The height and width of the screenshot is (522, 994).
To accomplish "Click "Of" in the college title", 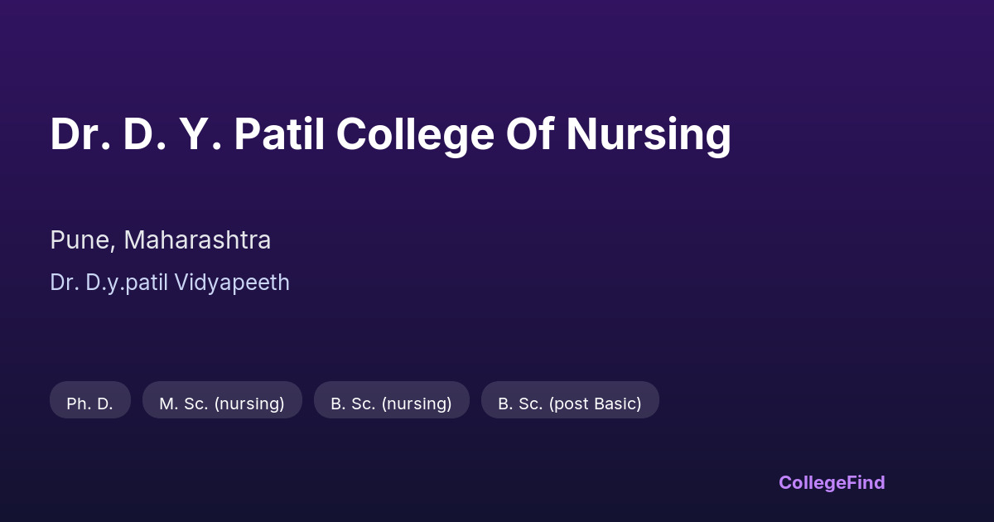I will (530, 134).
